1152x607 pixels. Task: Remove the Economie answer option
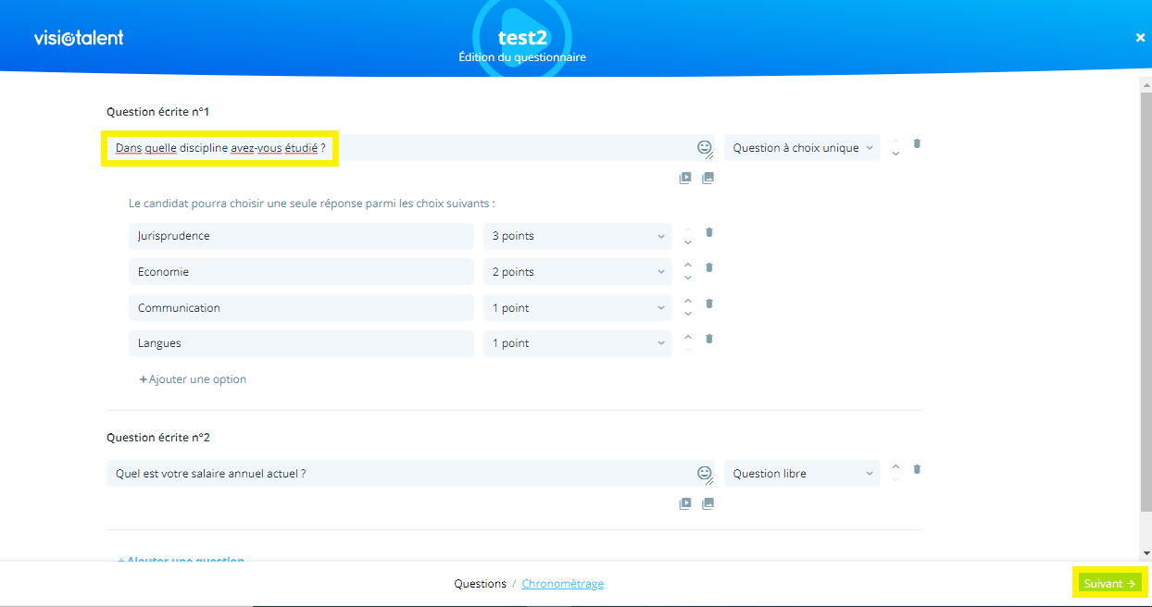pos(709,267)
